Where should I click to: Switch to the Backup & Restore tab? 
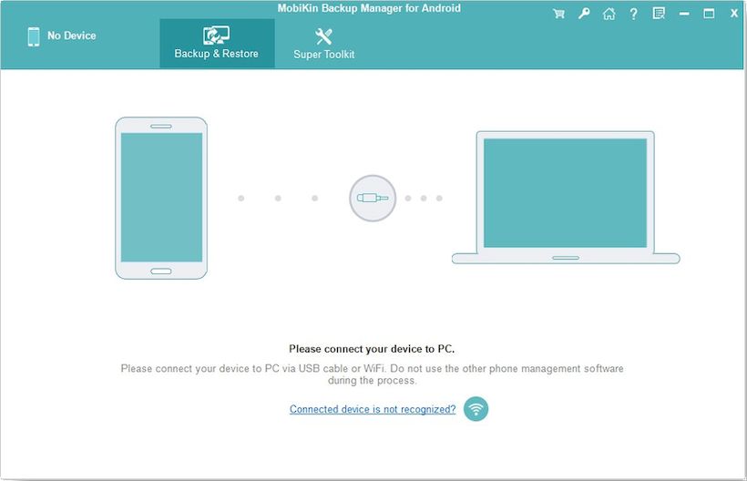click(x=217, y=44)
